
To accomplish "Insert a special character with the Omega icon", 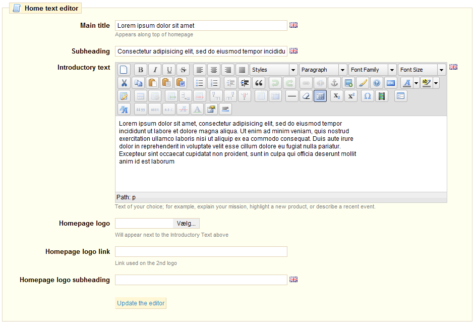I will coord(368,96).
